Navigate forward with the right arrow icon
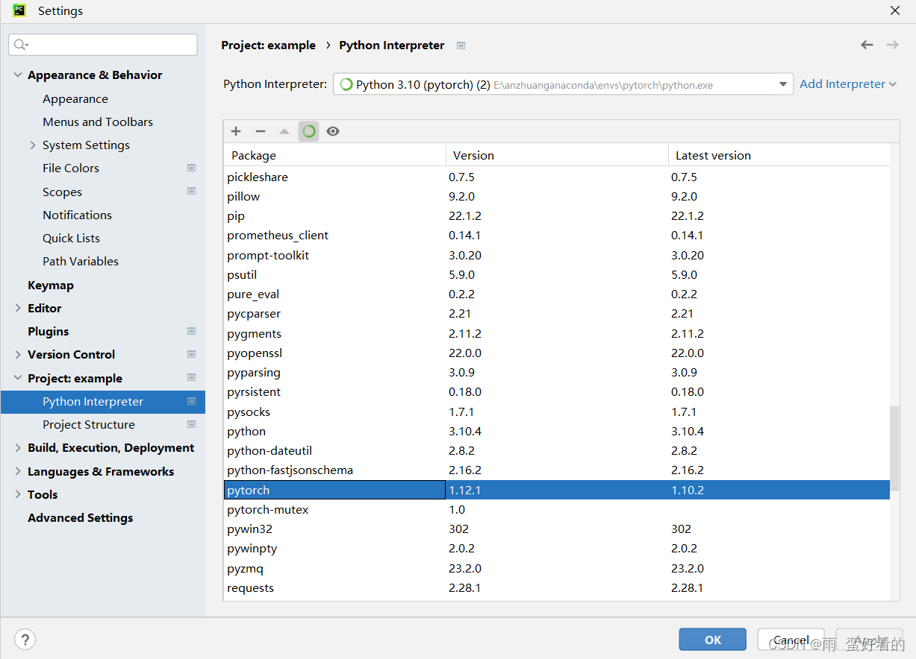916x659 pixels. (x=892, y=45)
